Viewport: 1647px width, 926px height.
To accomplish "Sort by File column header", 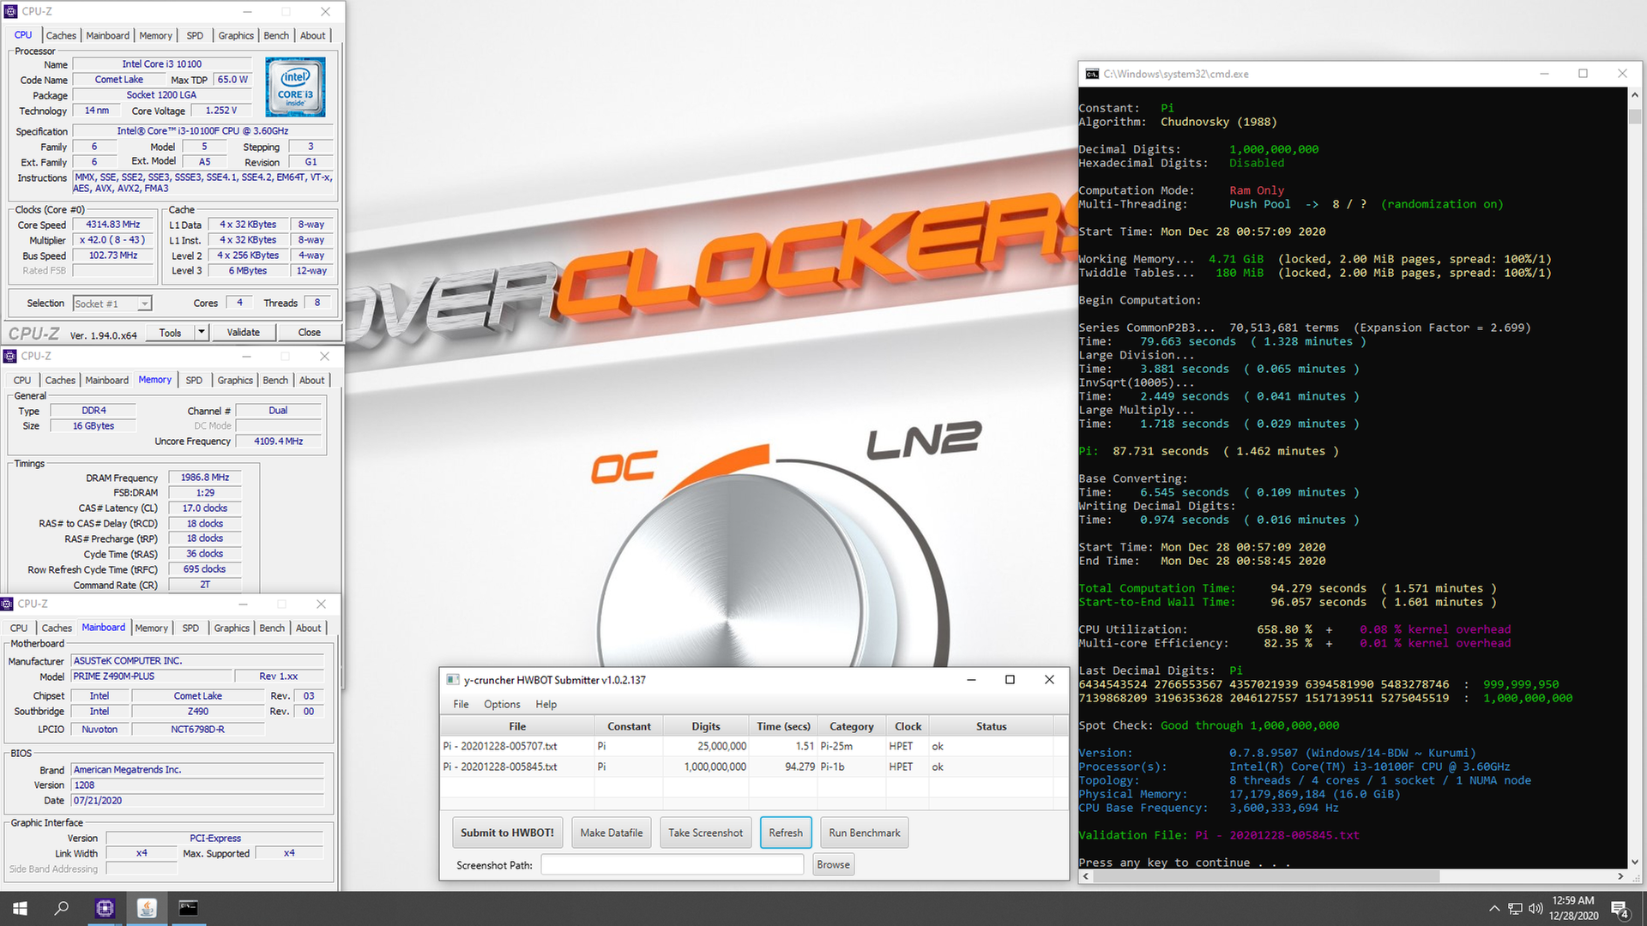I will click(x=517, y=726).
